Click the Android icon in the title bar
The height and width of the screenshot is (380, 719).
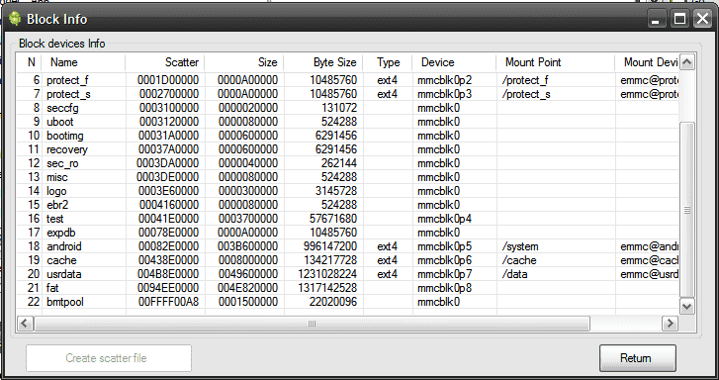pyautogui.click(x=15, y=19)
